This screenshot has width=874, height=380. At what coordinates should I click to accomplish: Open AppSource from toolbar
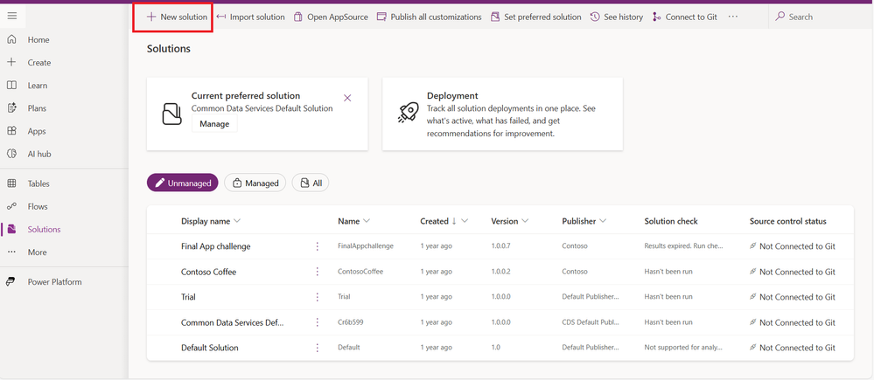click(331, 17)
